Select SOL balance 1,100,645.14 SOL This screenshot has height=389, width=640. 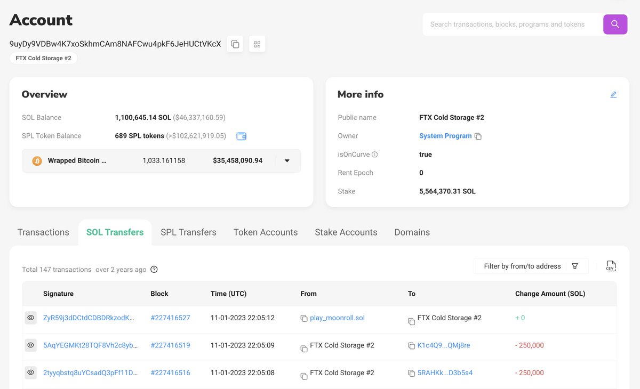pos(143,117)
